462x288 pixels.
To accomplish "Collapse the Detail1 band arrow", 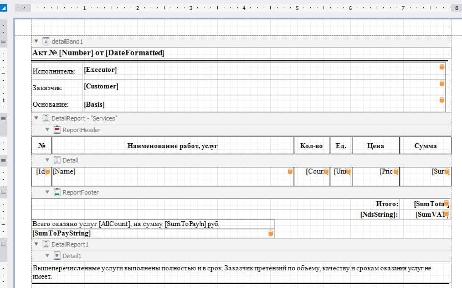I will [48, 256].
